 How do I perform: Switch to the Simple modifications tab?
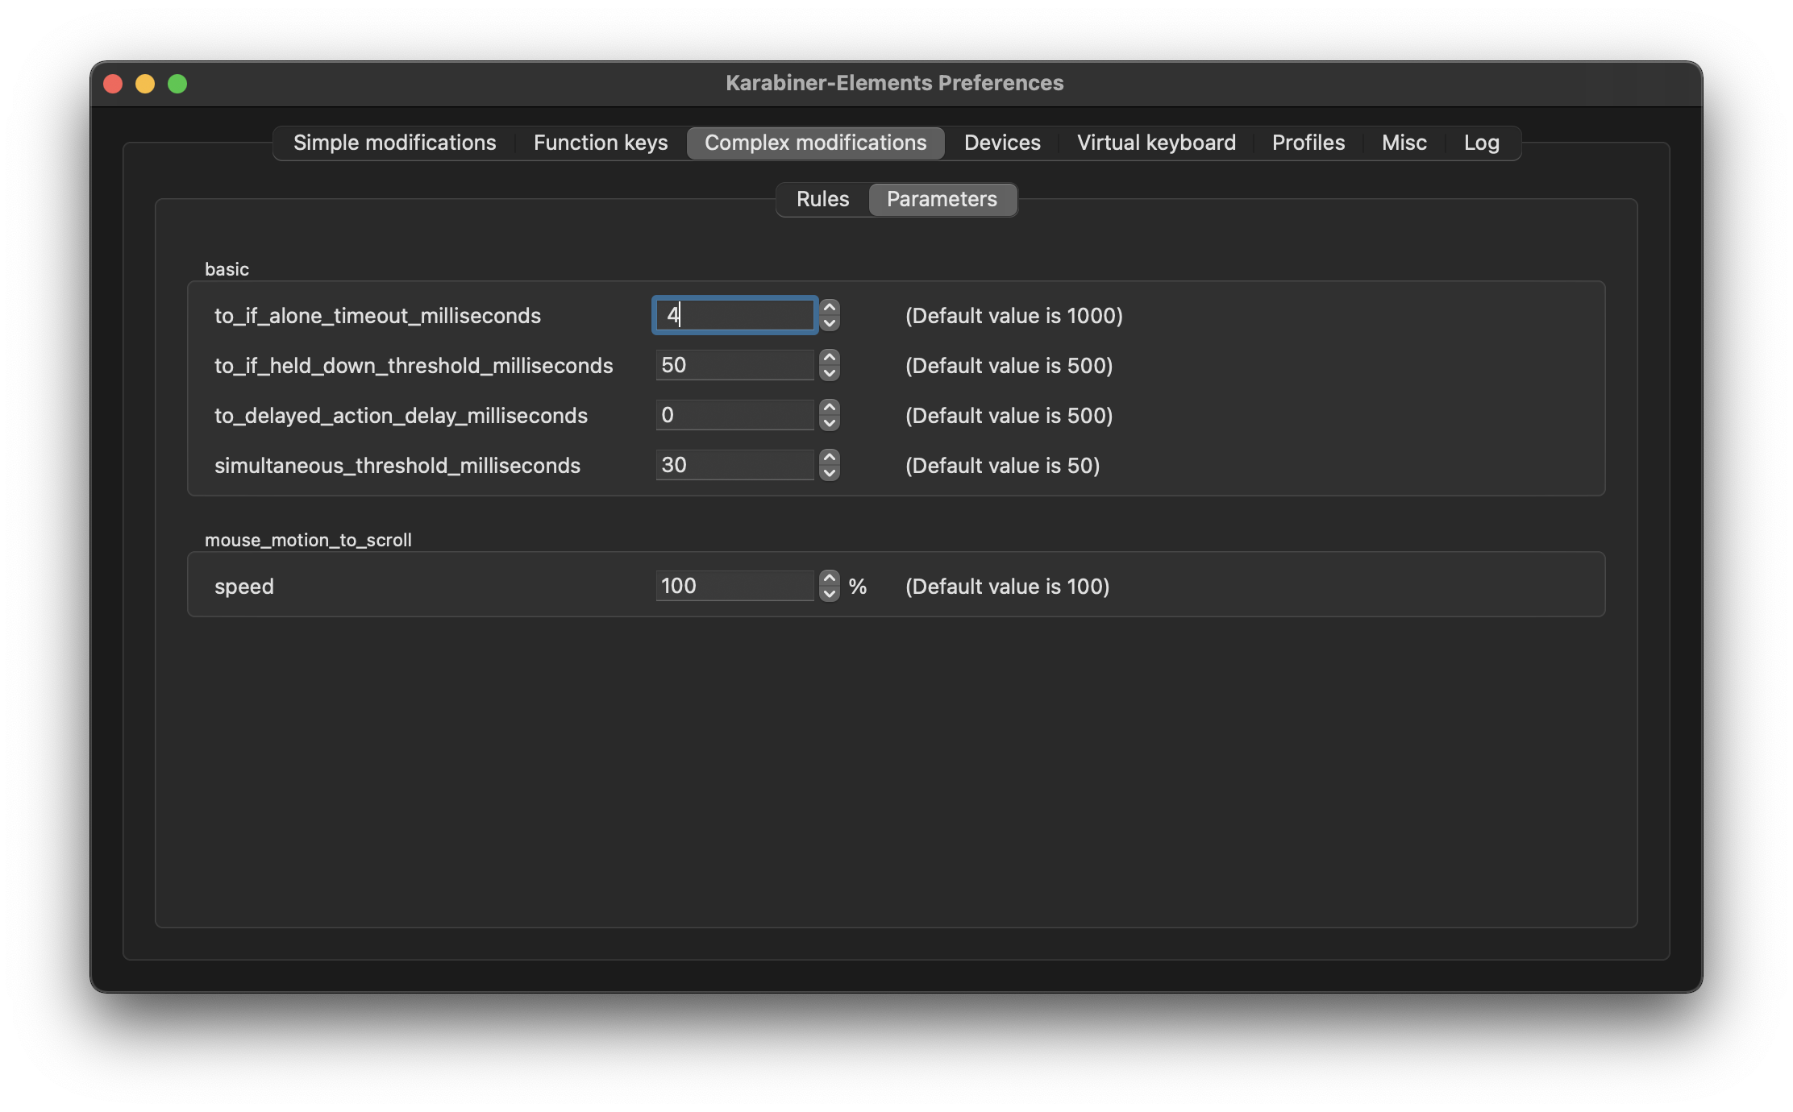394,143
